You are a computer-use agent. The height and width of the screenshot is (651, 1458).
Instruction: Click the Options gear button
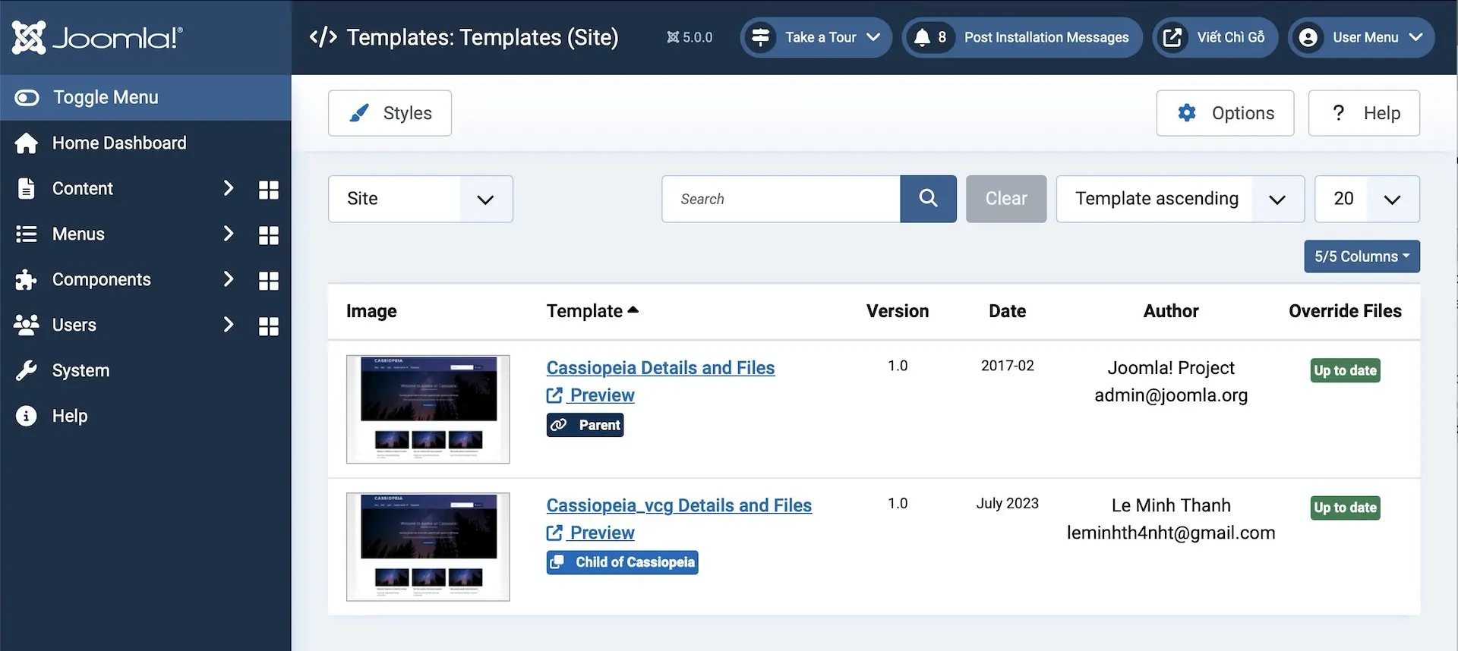tap(1224, 113)
